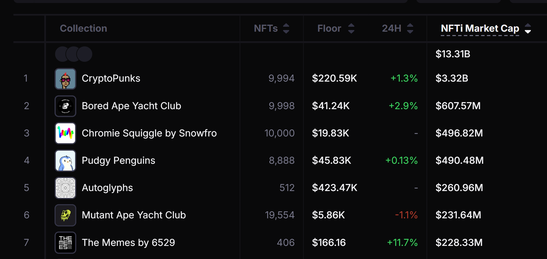
Task: Reverse the NFTi Market Cap sort arrows
Action: click(x=528, y=28)
